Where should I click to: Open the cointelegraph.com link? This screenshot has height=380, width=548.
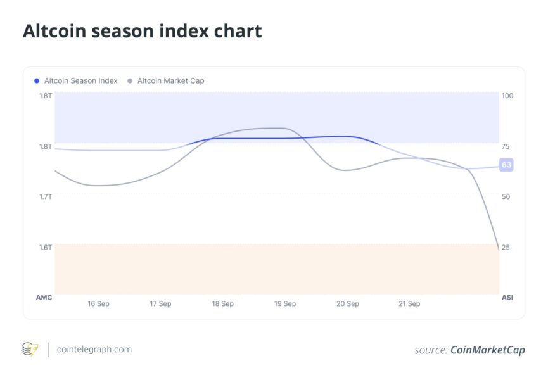[x=94, y=349]
